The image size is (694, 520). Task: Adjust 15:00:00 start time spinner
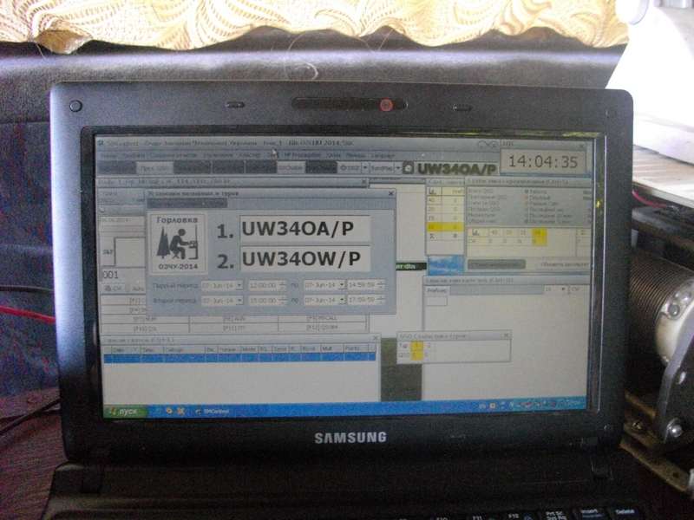click(282, 301)
